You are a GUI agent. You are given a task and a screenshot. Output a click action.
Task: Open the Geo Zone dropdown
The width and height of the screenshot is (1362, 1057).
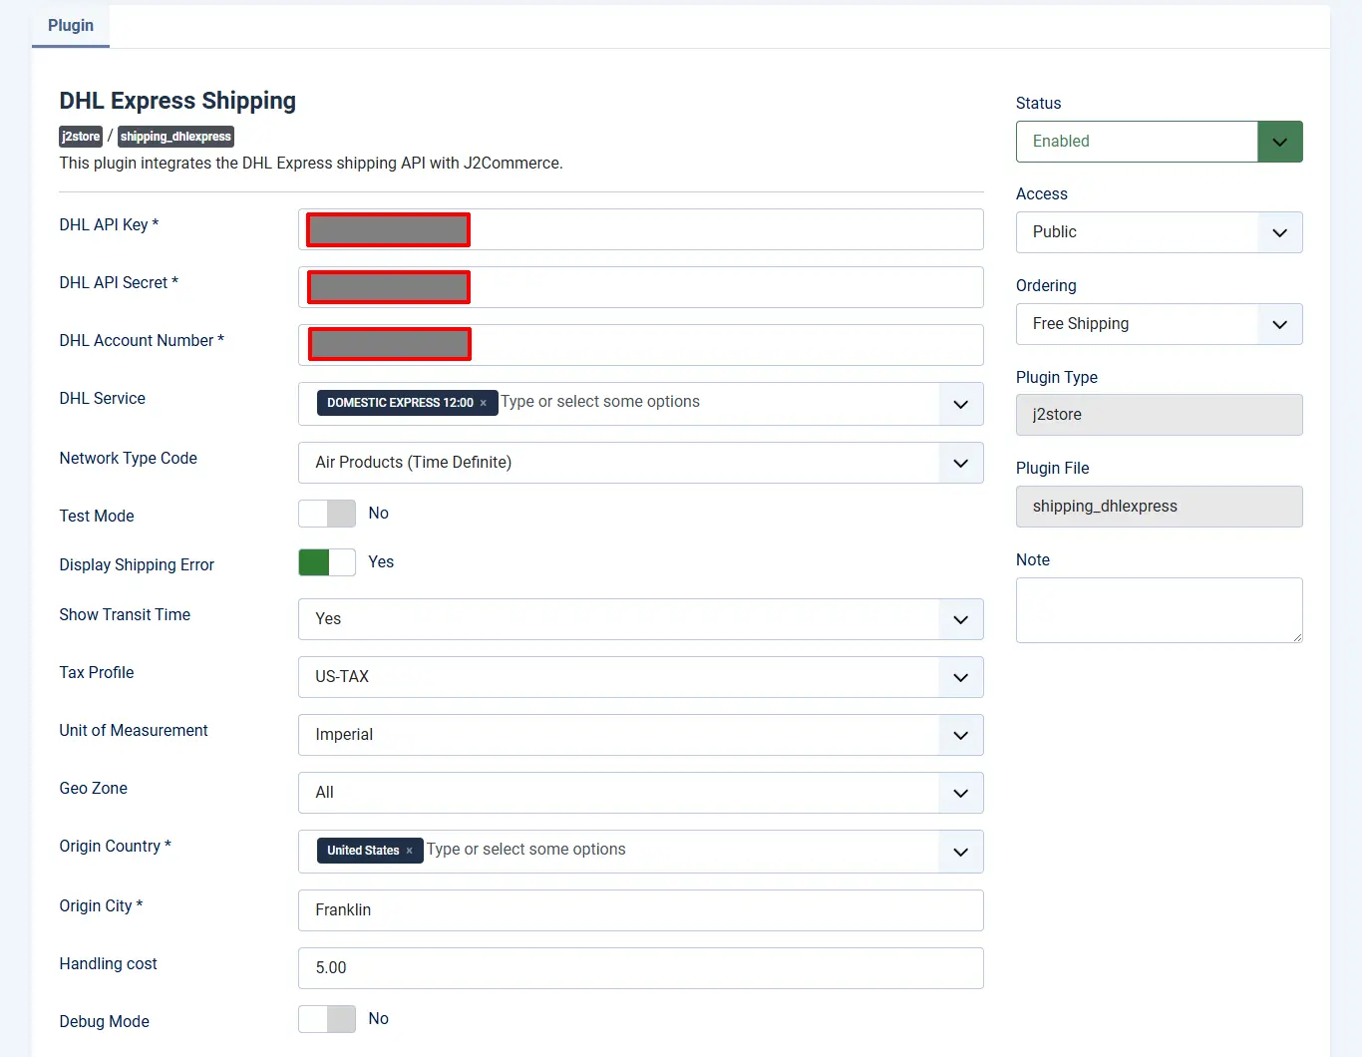(x=641, y=793)
